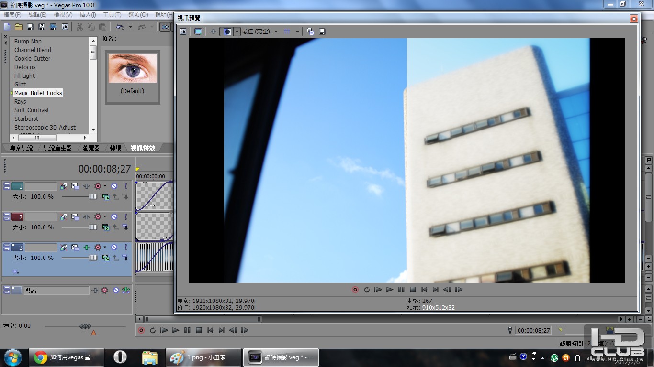Open project video properties in the preview window

tap(183, 32)
